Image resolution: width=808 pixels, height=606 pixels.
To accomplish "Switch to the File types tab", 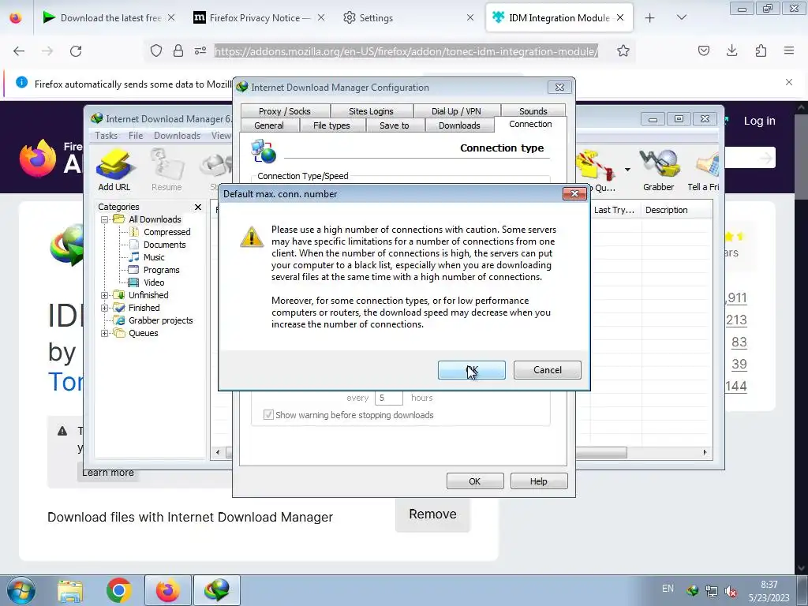I will 331,125.
